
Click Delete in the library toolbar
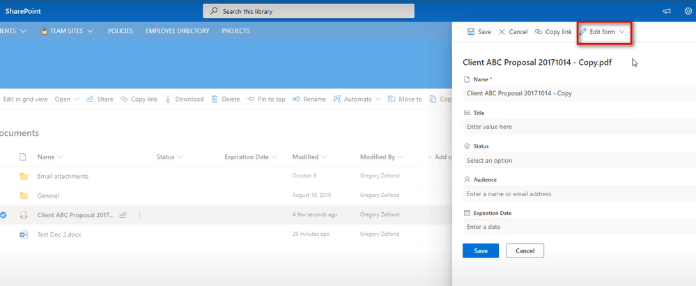(226, 100)
